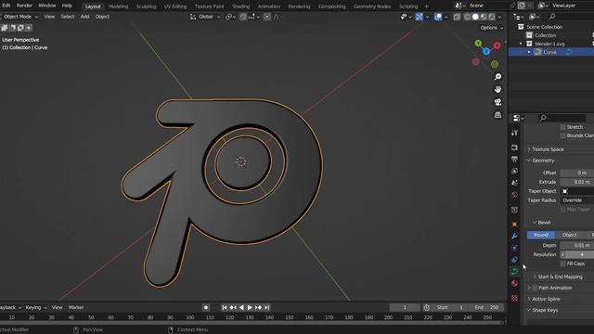Toggle the camera view icon

point(497,102)
